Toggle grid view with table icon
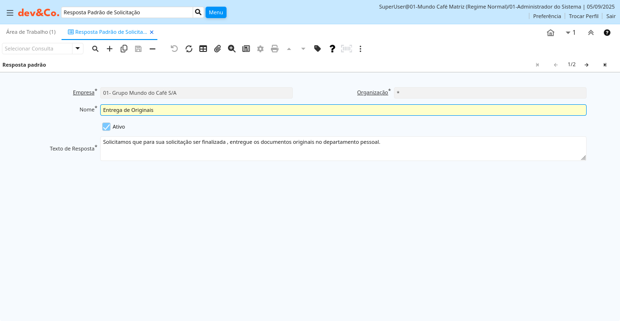The width and height of the screenshot is (620, 321). click(203, 49)
